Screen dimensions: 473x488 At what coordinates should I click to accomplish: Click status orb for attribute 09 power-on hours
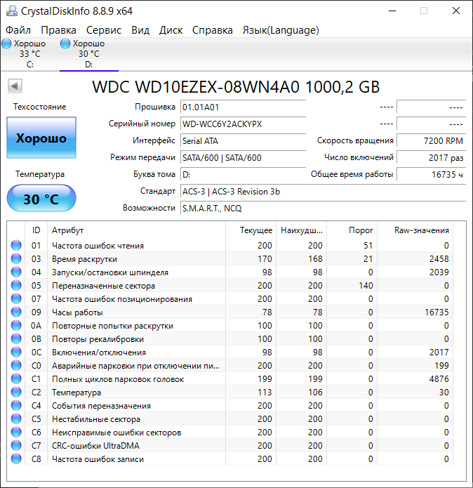pos(16,312)
